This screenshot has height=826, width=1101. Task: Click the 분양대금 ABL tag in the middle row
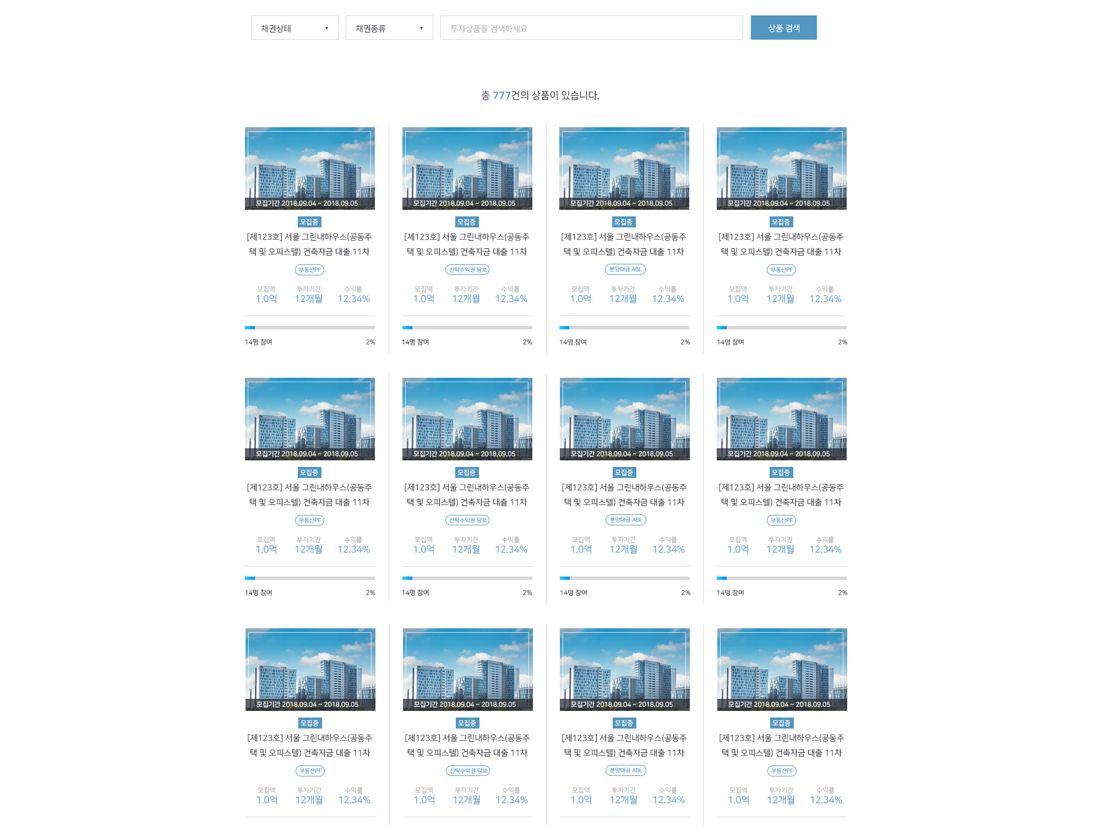pos(626,520)
